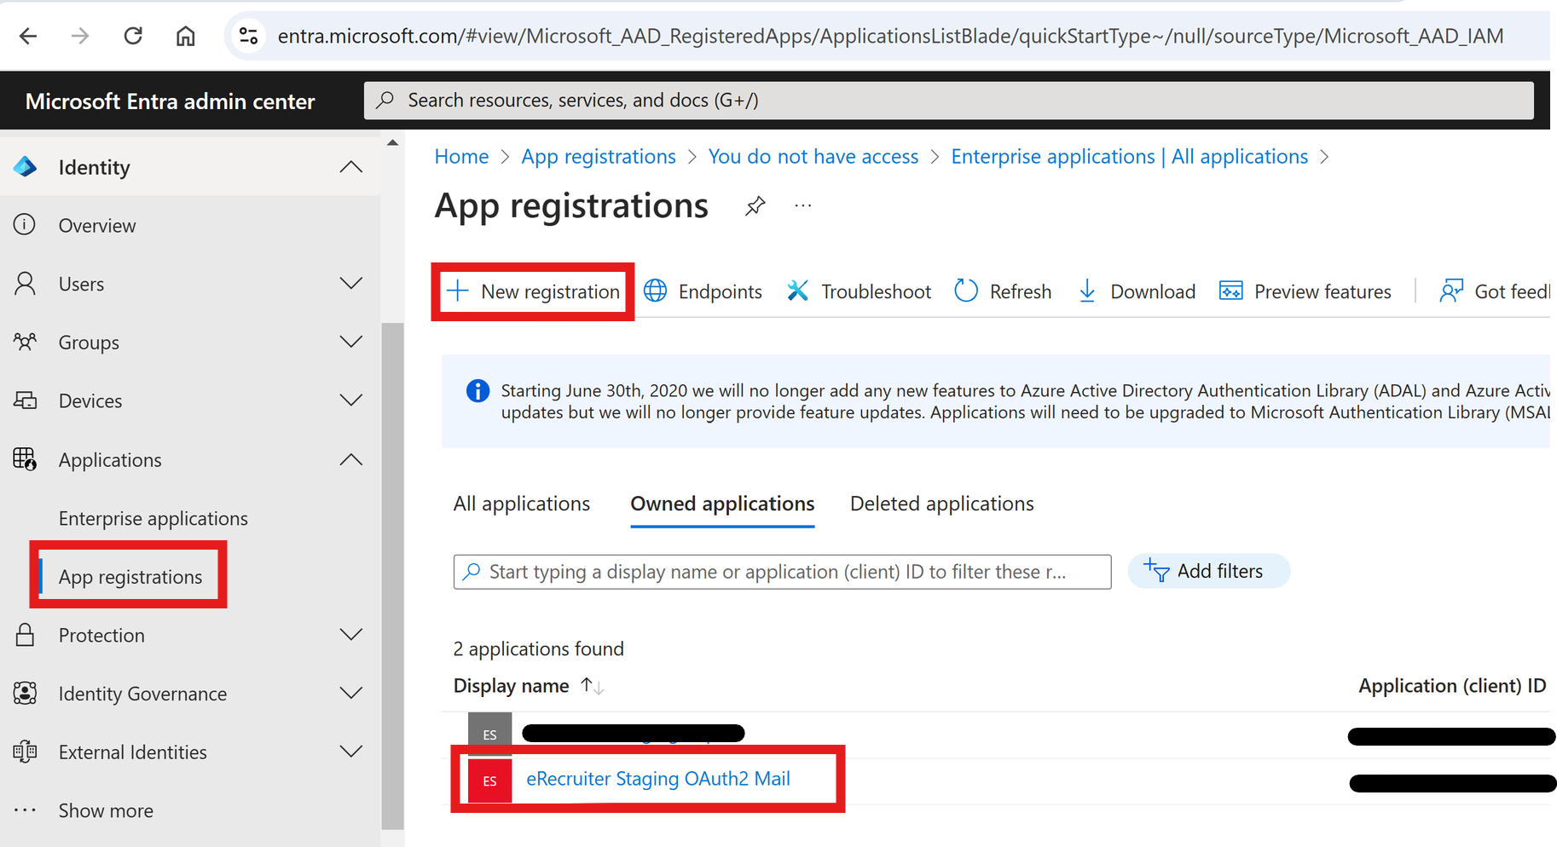Click the Users person icon
Screen dimensions: 1557x847
point(26,284)
